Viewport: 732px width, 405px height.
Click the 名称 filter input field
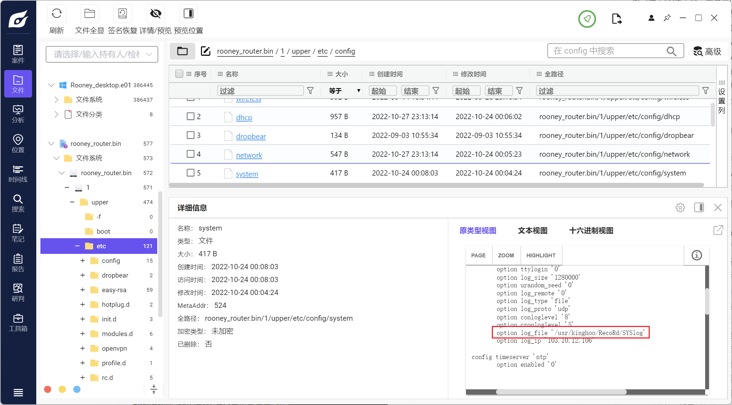tap(260, 91)
